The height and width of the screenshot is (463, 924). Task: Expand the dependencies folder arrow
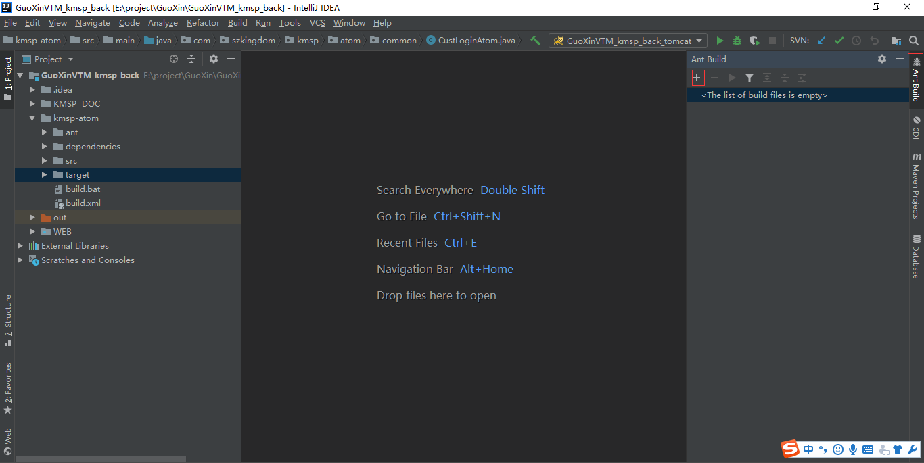[x=45, y=146]
